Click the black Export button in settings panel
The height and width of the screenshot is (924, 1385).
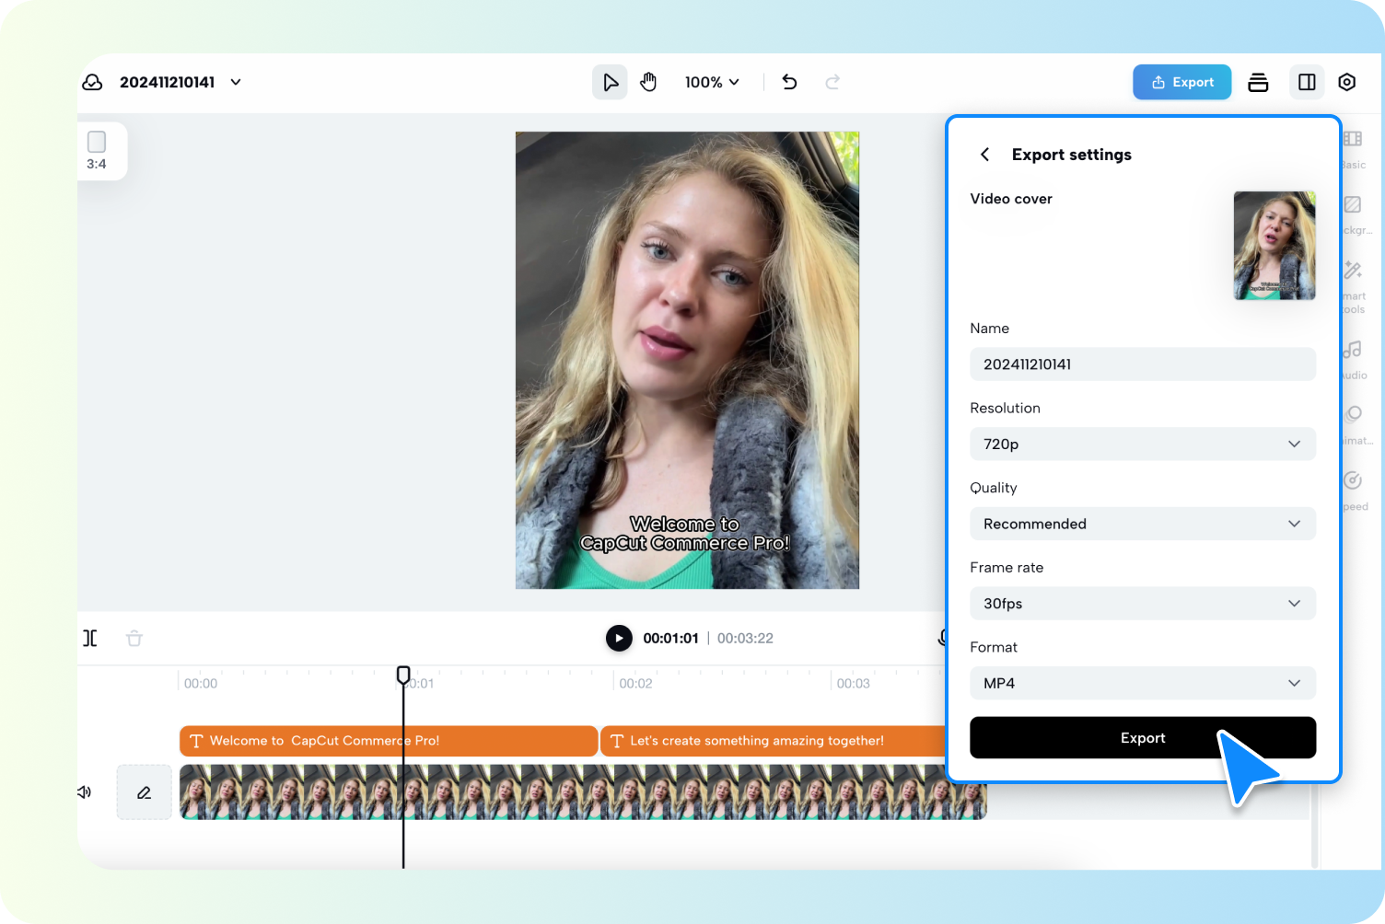1143,738
